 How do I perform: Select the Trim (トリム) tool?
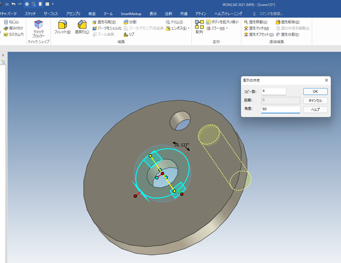174,22
